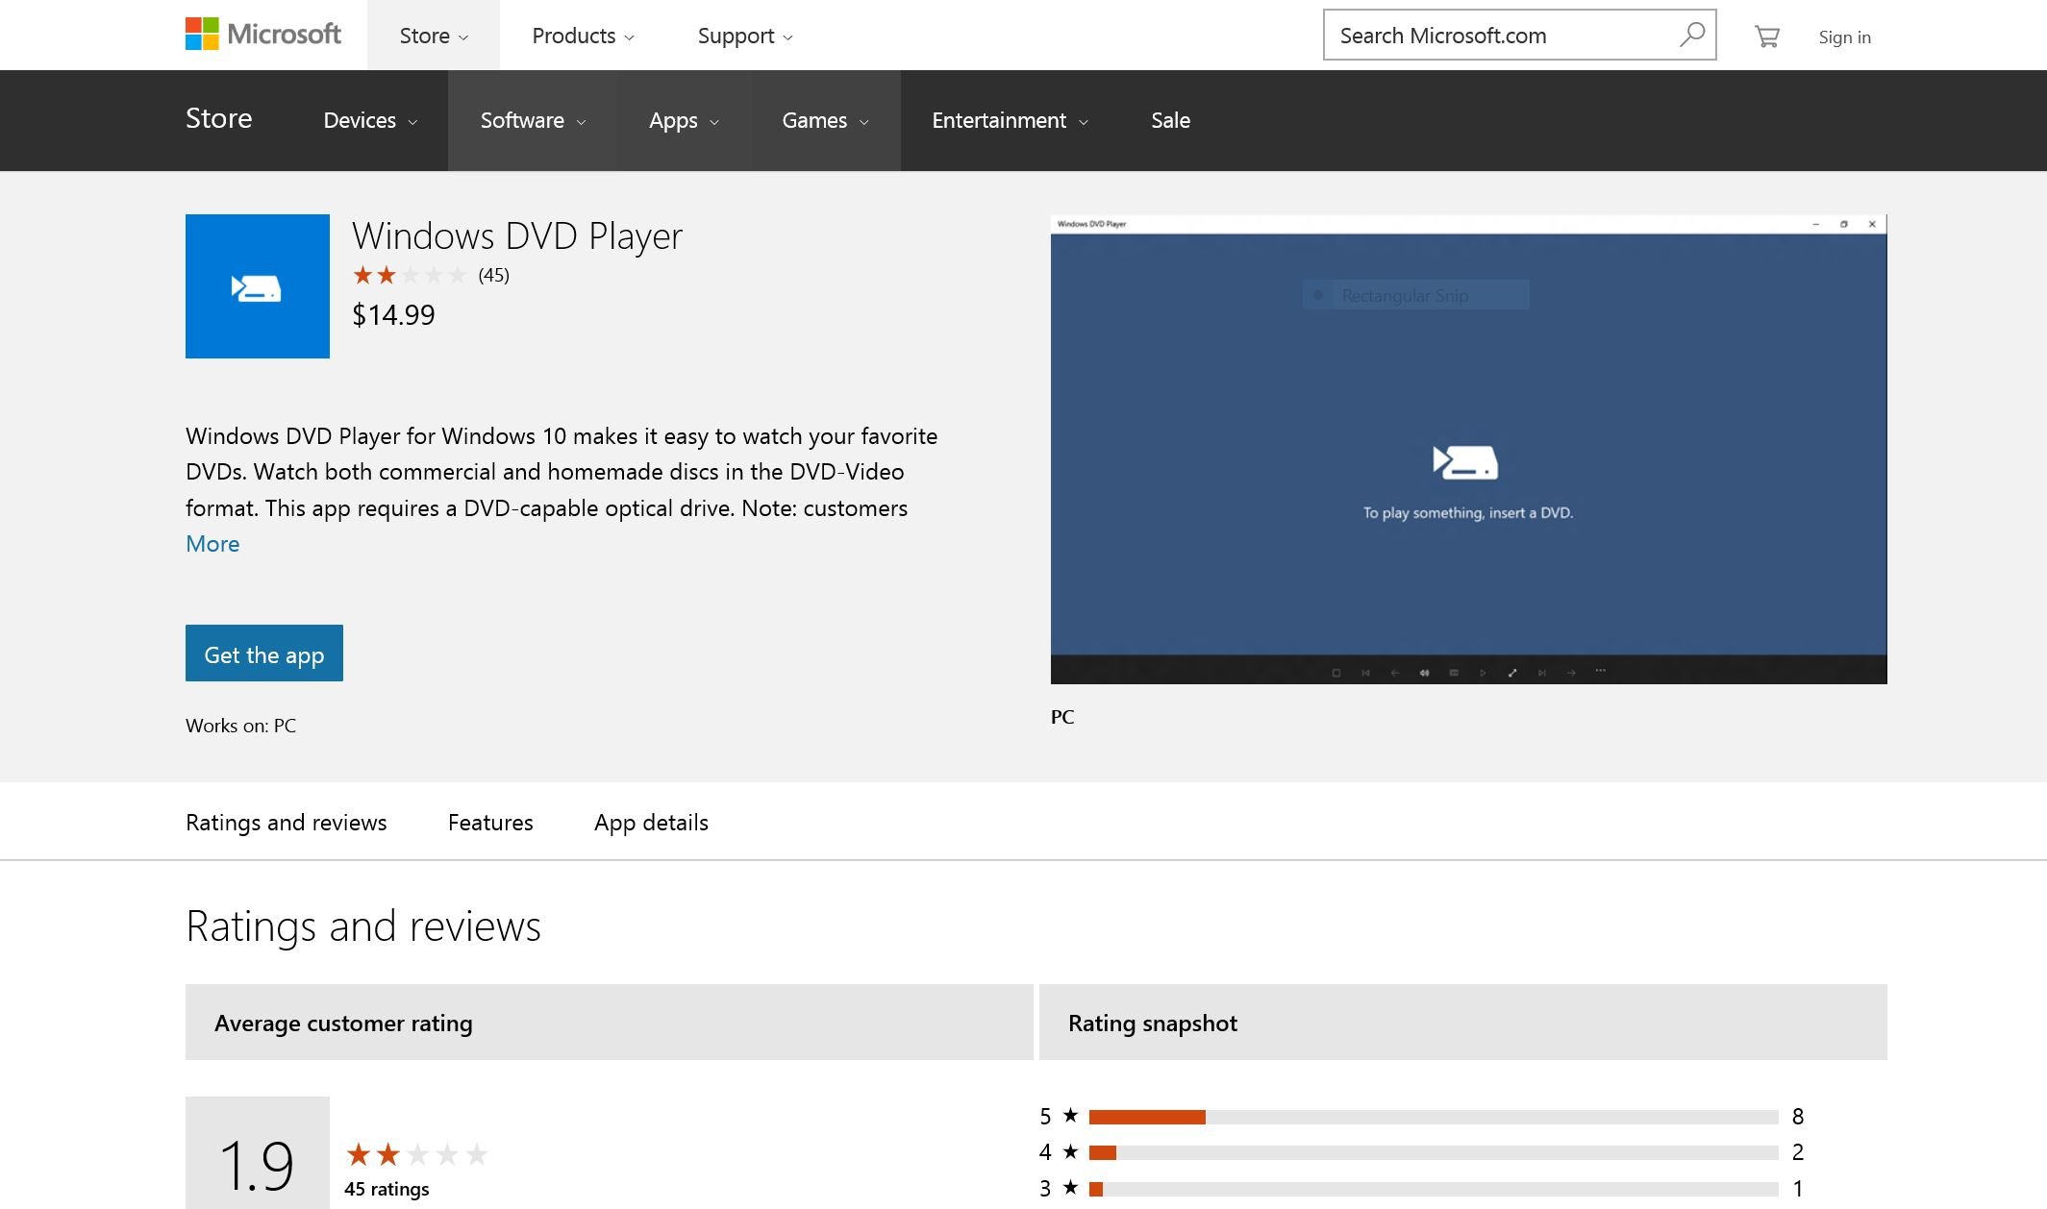Click the search magnifier icon

pyautogui.click(x=1691, y=35)
